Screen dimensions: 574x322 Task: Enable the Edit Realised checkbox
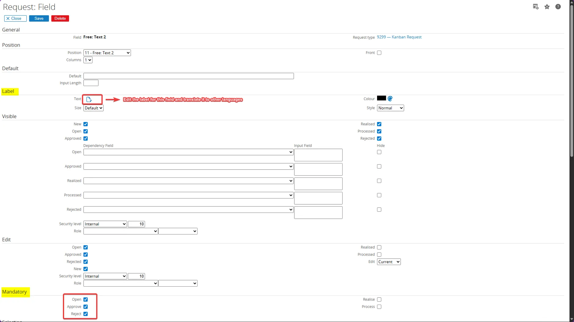(x=379, y=247)
